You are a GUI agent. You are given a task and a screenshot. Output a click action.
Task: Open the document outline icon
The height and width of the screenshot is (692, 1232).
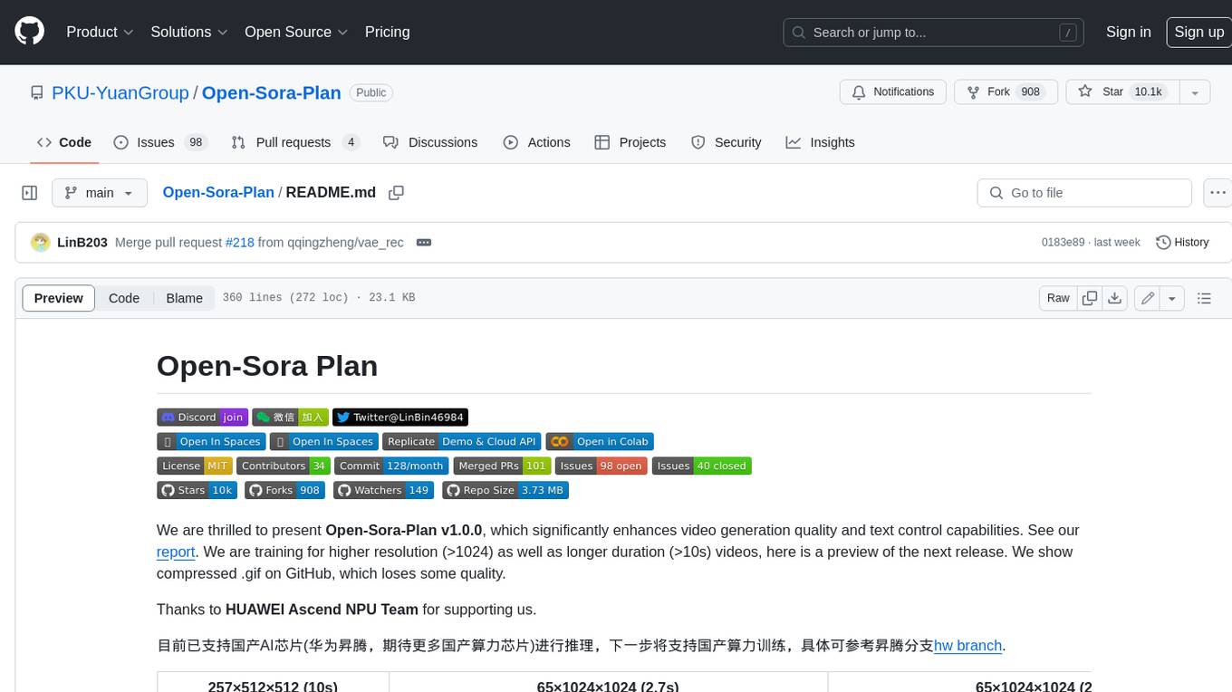(x=1204, y=298)
